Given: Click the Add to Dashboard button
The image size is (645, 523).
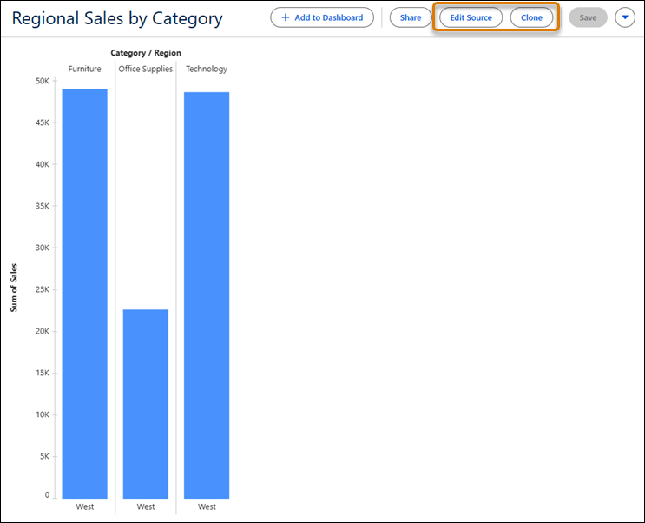Looking at the screenshot, I should (x=322, y=17).
